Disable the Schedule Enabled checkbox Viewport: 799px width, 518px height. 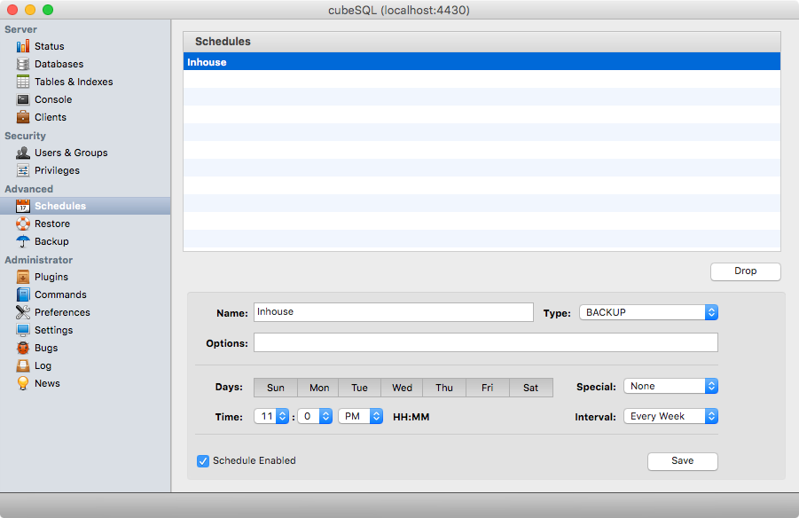tap(203, 460)
